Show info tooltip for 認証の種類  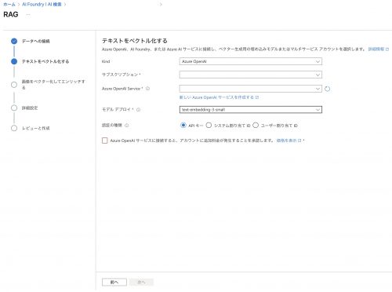127,126
